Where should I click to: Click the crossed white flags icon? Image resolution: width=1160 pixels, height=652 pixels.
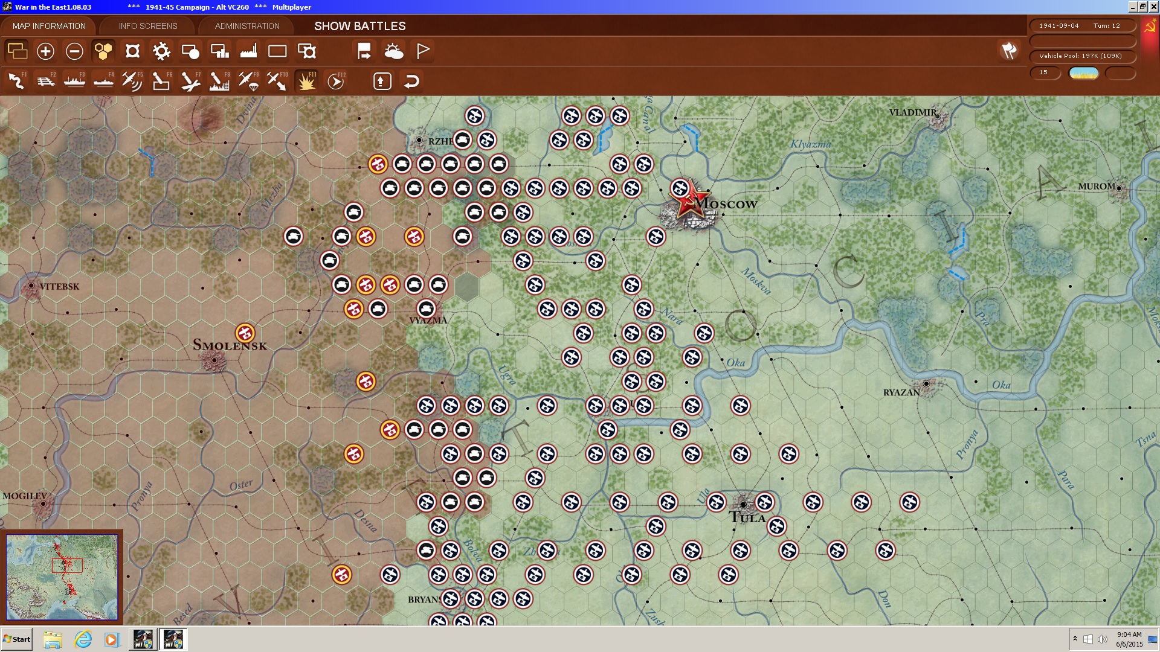pos(1009,51)
